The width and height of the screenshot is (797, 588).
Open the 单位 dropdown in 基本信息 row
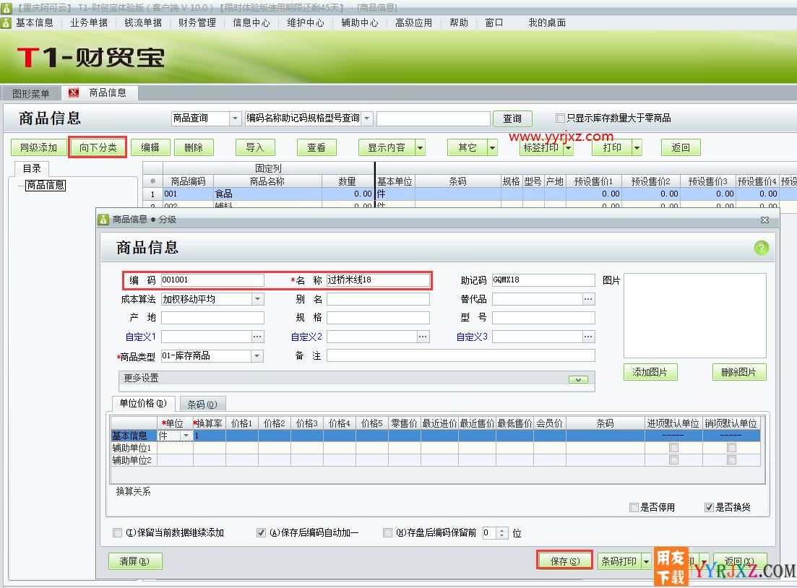point(186,436)
